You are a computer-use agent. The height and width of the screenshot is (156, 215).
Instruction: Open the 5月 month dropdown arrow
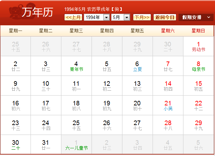tap(127, 18)
